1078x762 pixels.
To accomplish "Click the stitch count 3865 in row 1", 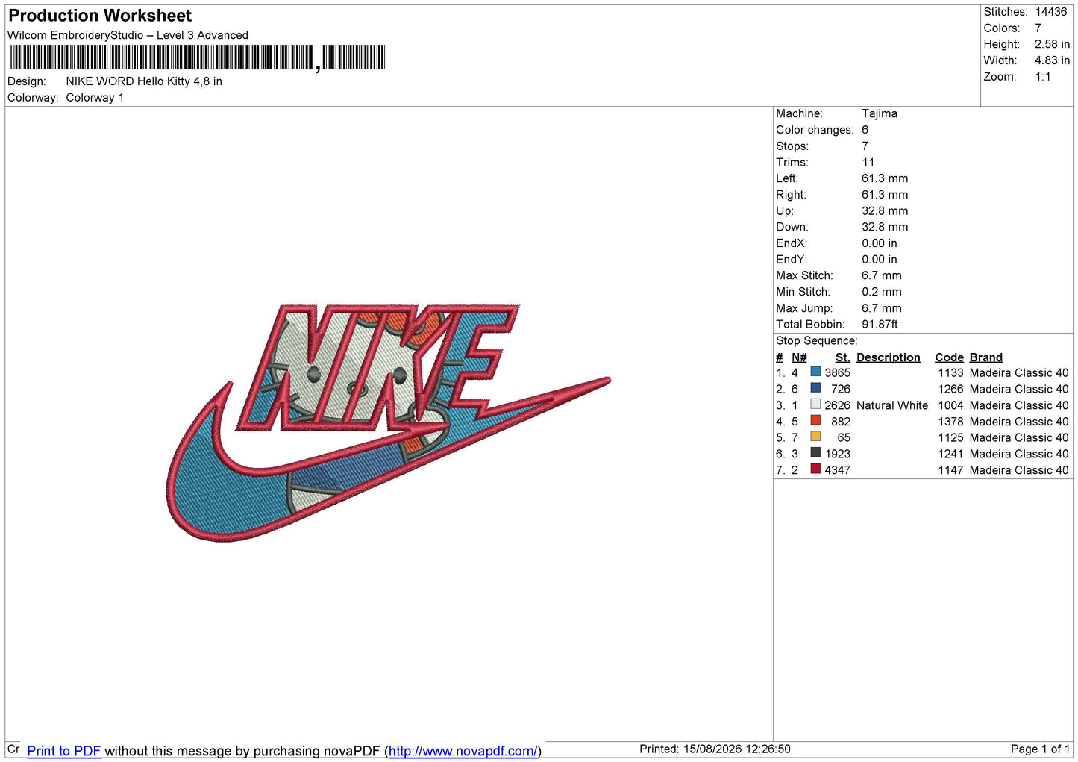I will (837, 372).
